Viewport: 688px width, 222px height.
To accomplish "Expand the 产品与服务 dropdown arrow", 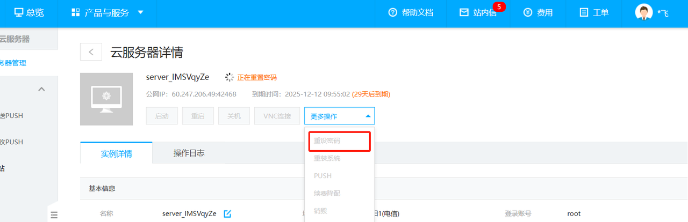I will [x=140, y=12].
